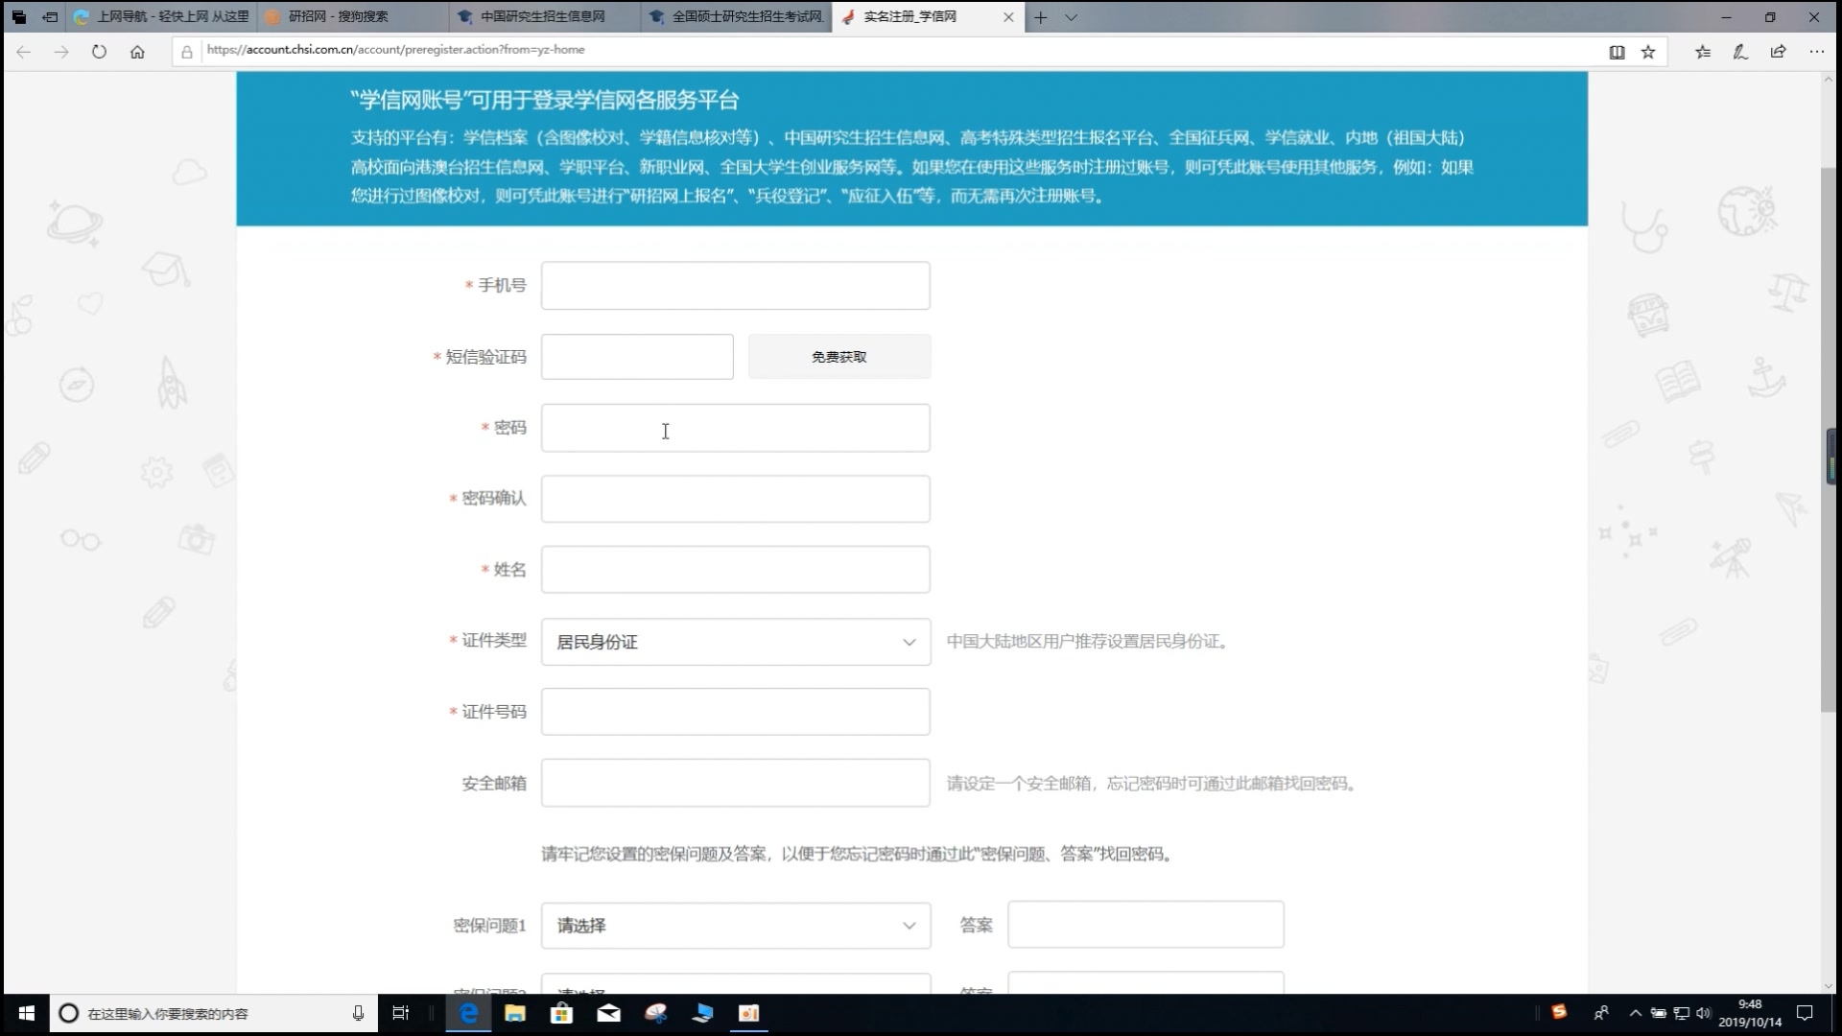Open Task View from the taskbar
The height and width of the screenshot is (1036, 1842).
401,1013
